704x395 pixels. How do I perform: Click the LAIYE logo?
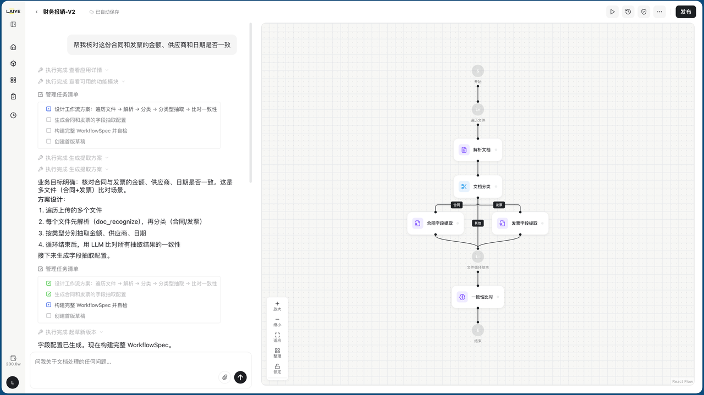coord(13,11)
